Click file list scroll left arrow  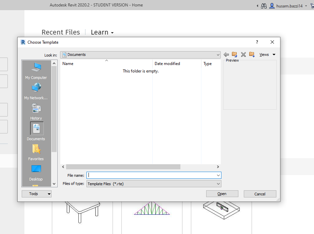pos(63,167)
